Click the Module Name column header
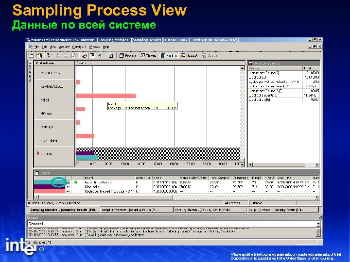Image resolution: width=350 pixels, height=262 pixels. (54, 63)
